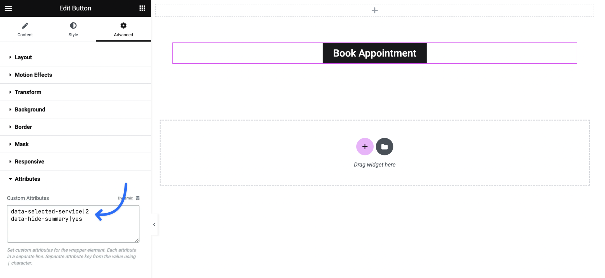Expand the Border section

[23, 127]
